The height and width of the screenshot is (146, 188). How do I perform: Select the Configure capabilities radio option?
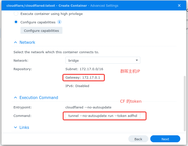16,22
